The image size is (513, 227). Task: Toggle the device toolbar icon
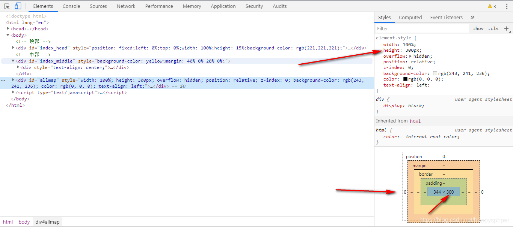pos(18,6)
